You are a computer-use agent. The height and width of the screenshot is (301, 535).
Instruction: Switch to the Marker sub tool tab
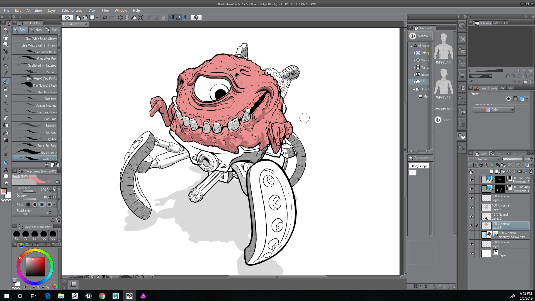pos(52,30)
